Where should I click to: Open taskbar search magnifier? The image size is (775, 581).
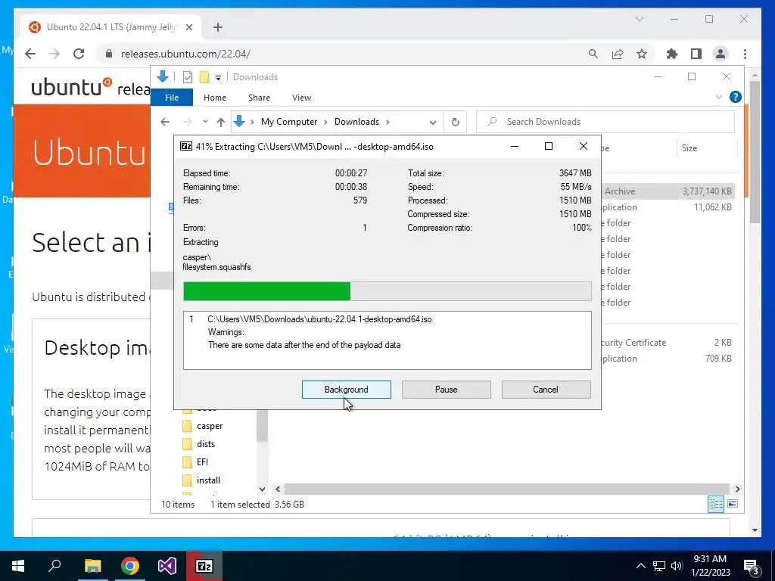(x=54, y=566)
